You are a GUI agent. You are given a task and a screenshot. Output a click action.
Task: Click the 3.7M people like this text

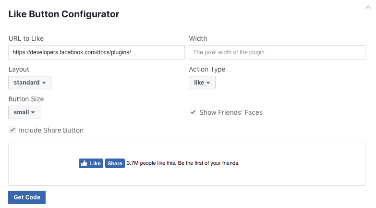(x=151, y=163)
